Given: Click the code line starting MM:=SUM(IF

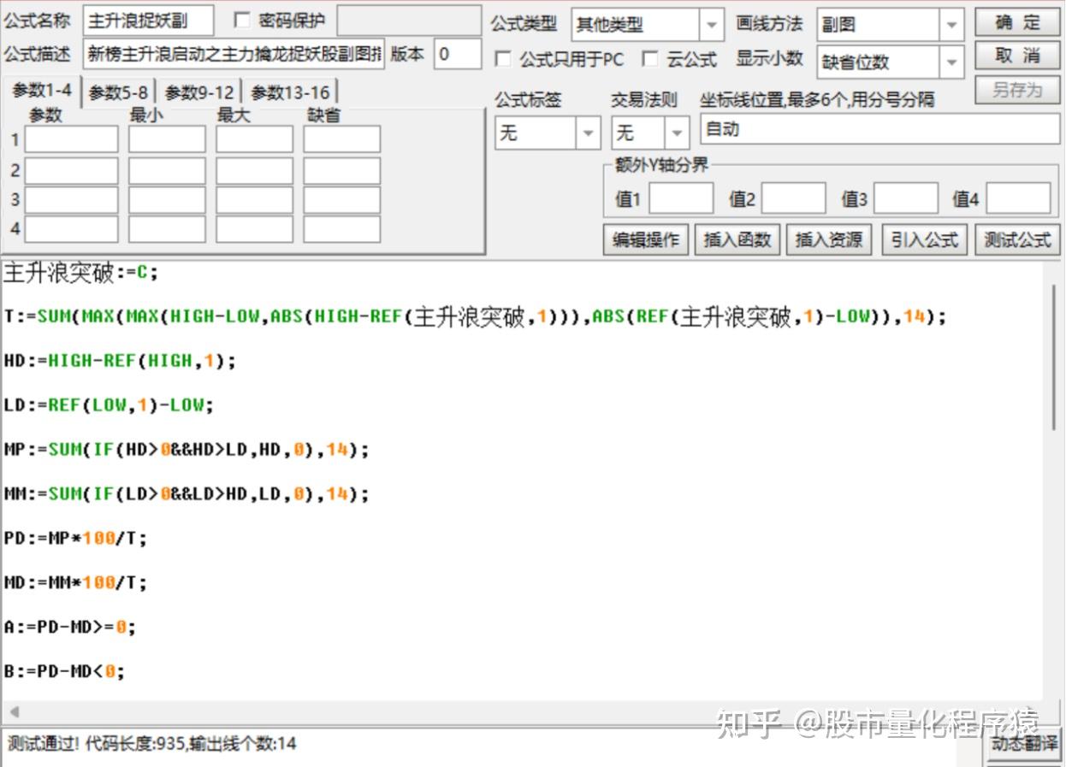Looking at the screenshot, I should point(187,494).
